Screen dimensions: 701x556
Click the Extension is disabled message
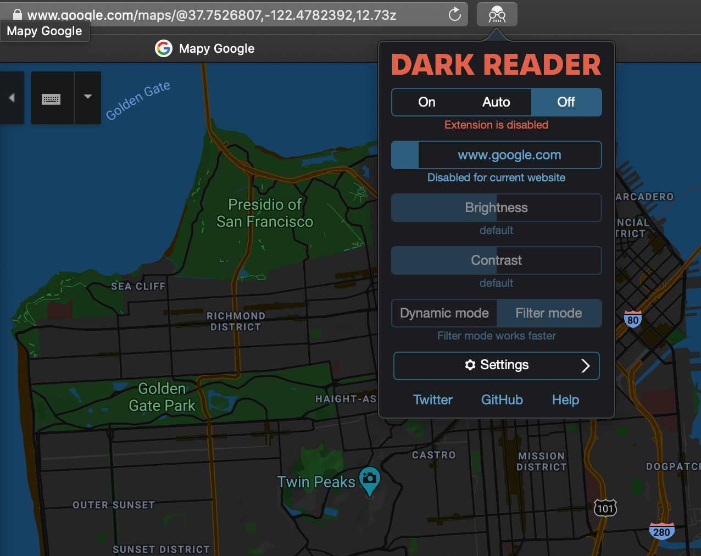pyautogui.click(x=497, y=125)
